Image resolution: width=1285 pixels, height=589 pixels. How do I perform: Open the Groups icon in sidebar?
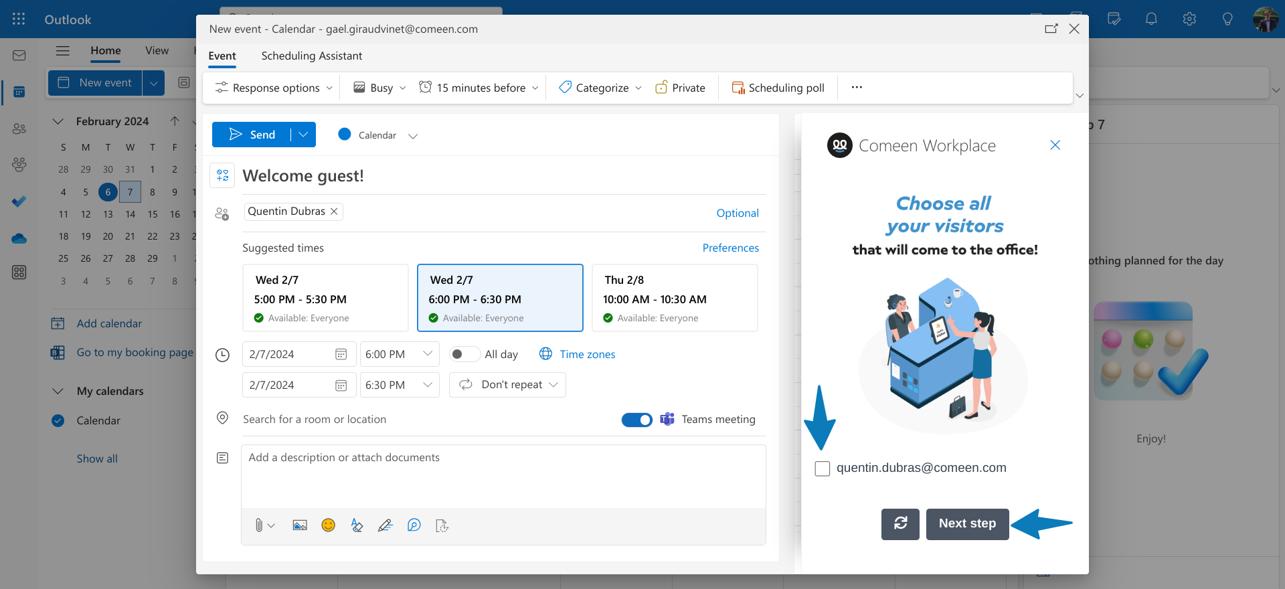pyautogui.click(x=19, y=165)
